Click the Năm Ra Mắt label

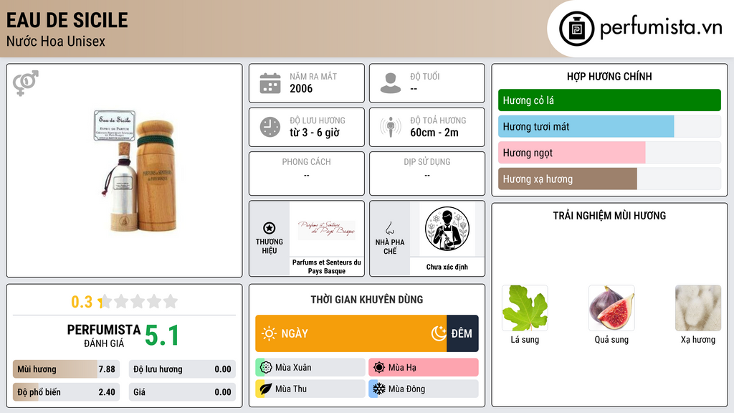pos(313,76)
